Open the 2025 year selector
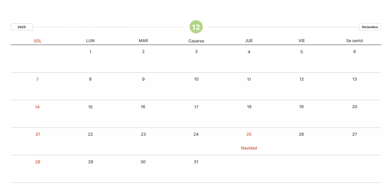The width and height of the screenshot is (392, 192). pyautogui.click(x=22, y=27)
